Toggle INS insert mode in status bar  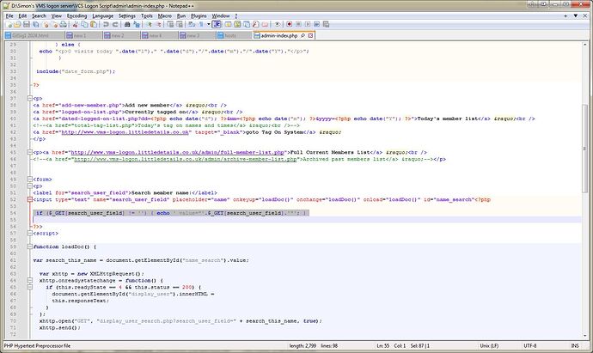pos(574,345)
